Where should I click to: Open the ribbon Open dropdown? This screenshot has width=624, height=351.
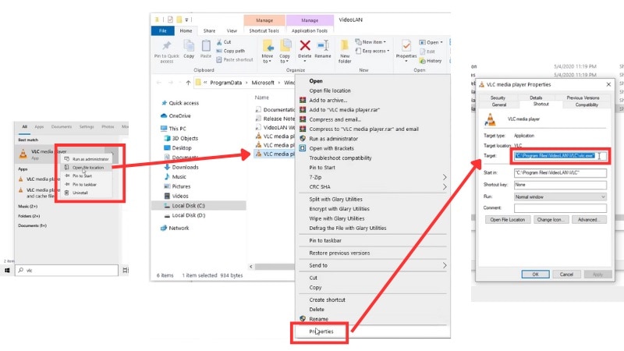coord(431,42)
